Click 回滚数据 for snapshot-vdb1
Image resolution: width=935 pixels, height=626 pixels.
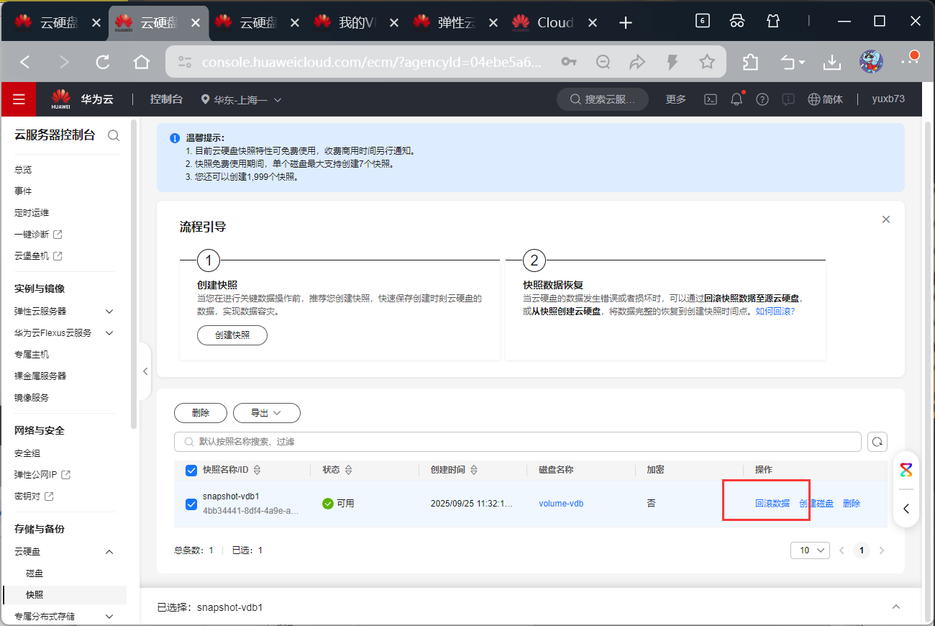click(772, 504)
